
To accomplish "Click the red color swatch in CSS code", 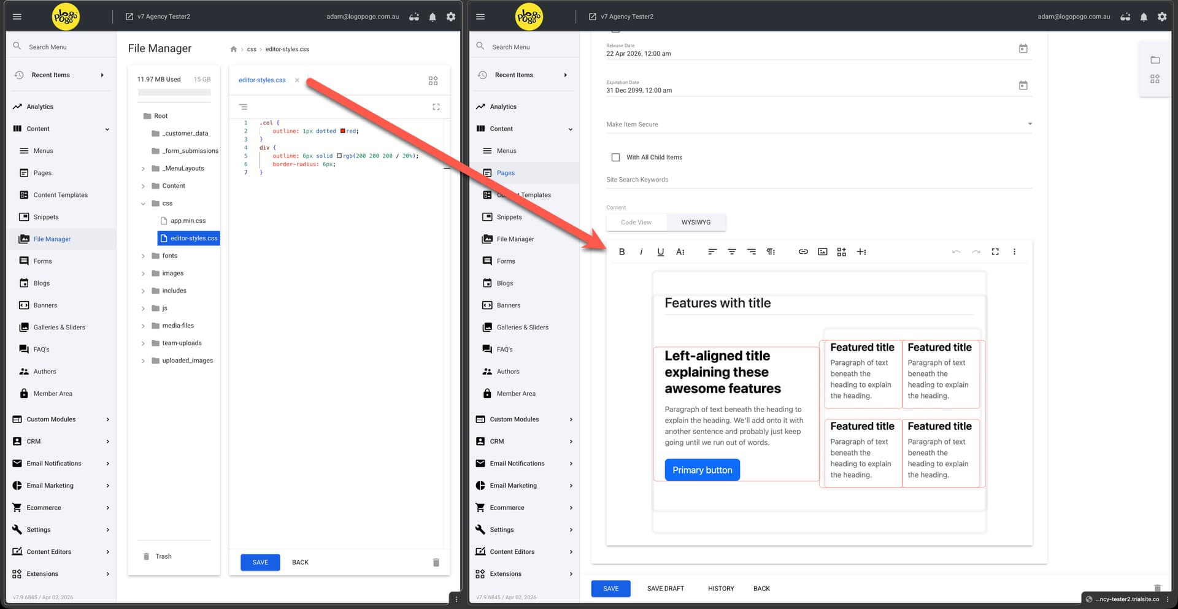I will coord(342,131).
